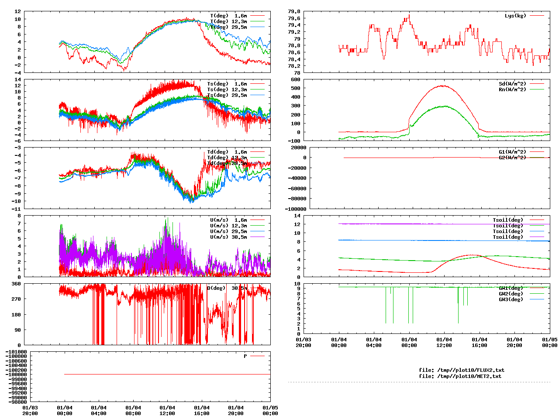Select the "-101000" y-axis tick in the P plot
Image resolution: width=559 pixels, height=419 pixels.
tap(16, 352)
